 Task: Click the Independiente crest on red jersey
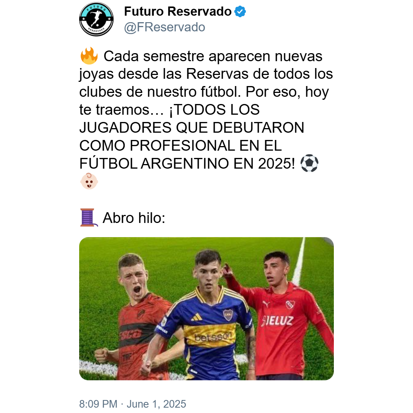click(x=290, y=305)
